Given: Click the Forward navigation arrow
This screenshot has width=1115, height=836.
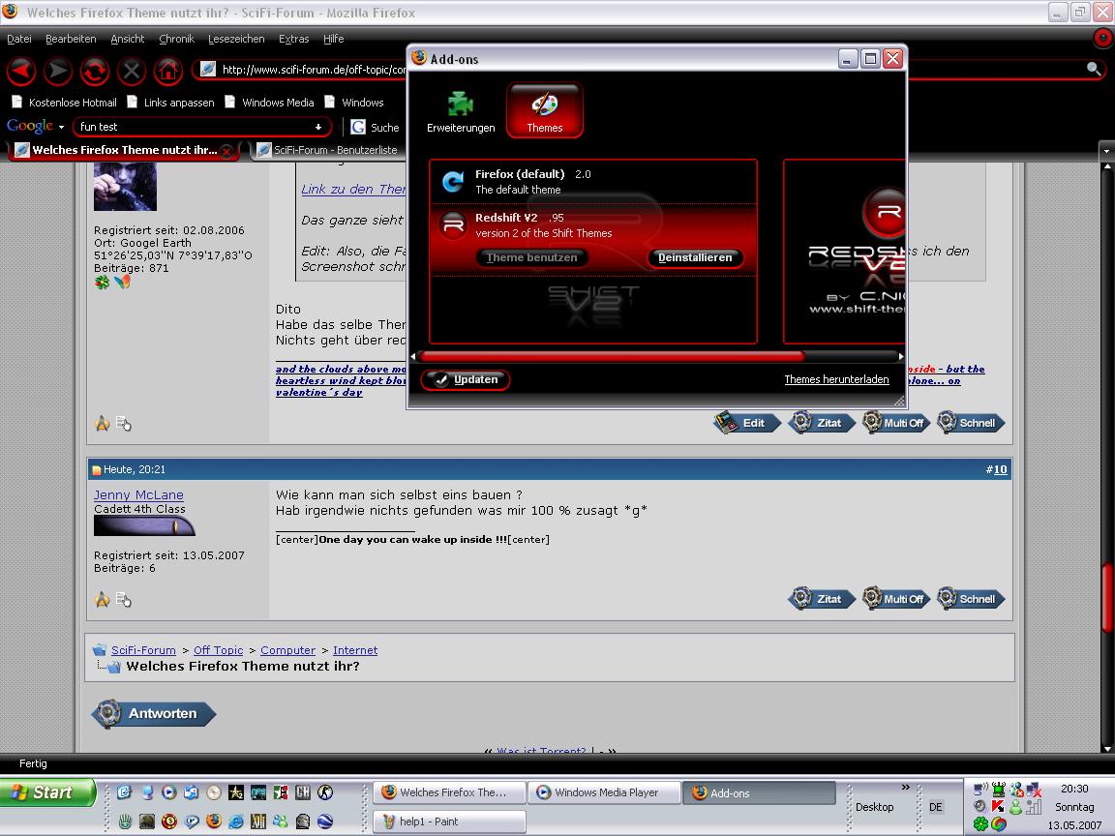Looking at the screenshot, I should (58, 71).
